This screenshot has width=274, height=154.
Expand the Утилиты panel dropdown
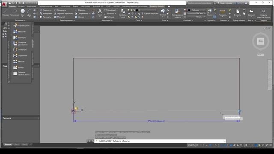pyautogui.click(x=224, y=21)
